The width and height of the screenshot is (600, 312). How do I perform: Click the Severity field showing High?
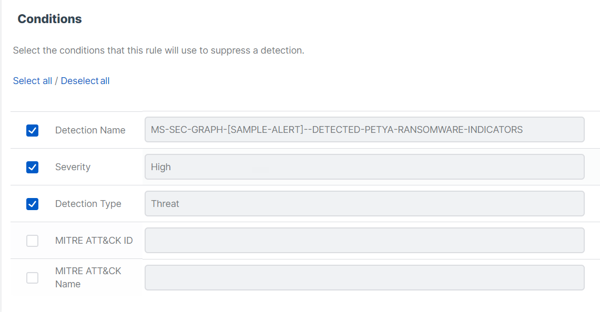364,167
